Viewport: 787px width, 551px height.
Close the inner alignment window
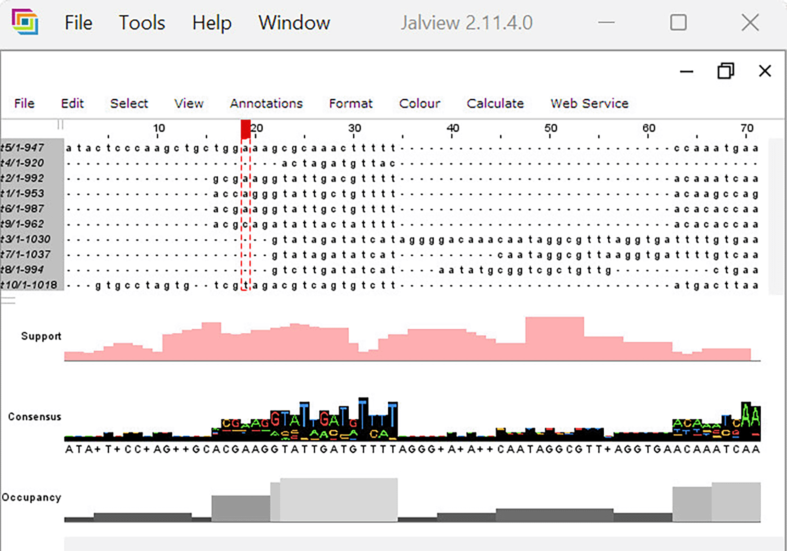(765, 71)
